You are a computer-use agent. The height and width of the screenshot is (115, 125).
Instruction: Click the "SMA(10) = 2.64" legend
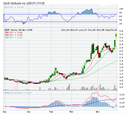(x=13, y=32)
